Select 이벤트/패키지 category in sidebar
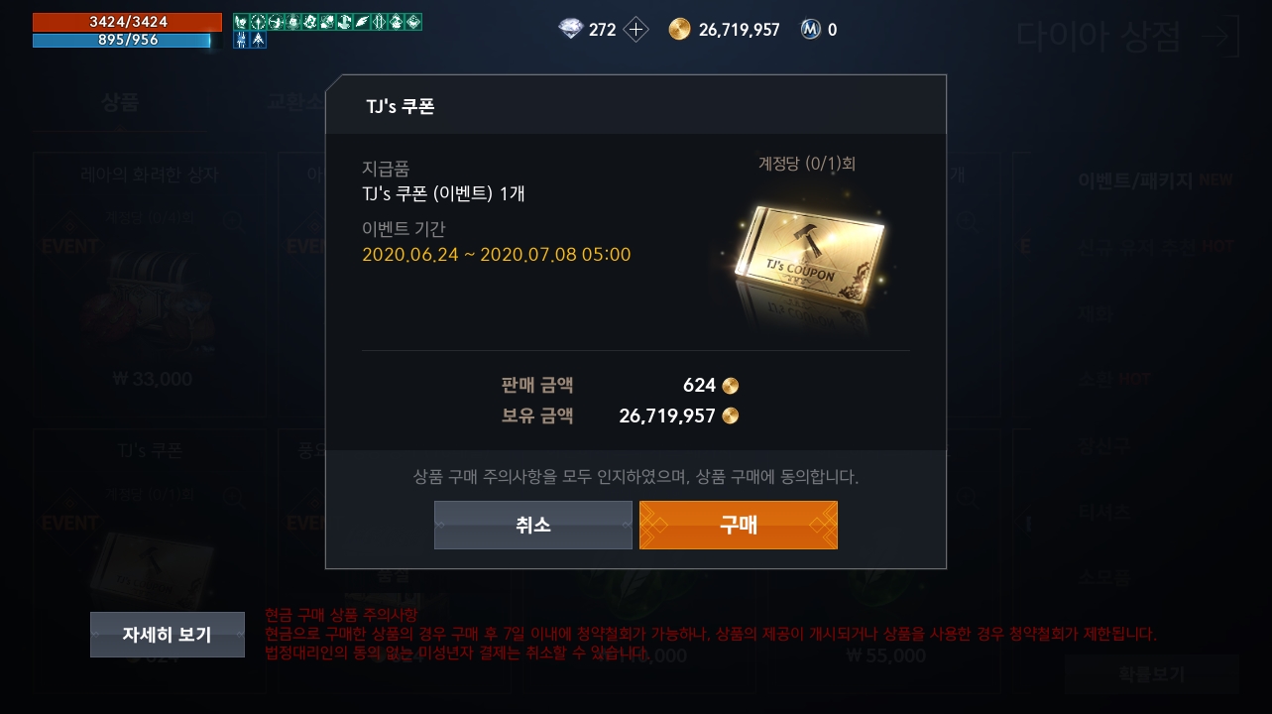The width and height of the screenshot is (1272, 714). pyautogui.click(x=1133, y=181)
